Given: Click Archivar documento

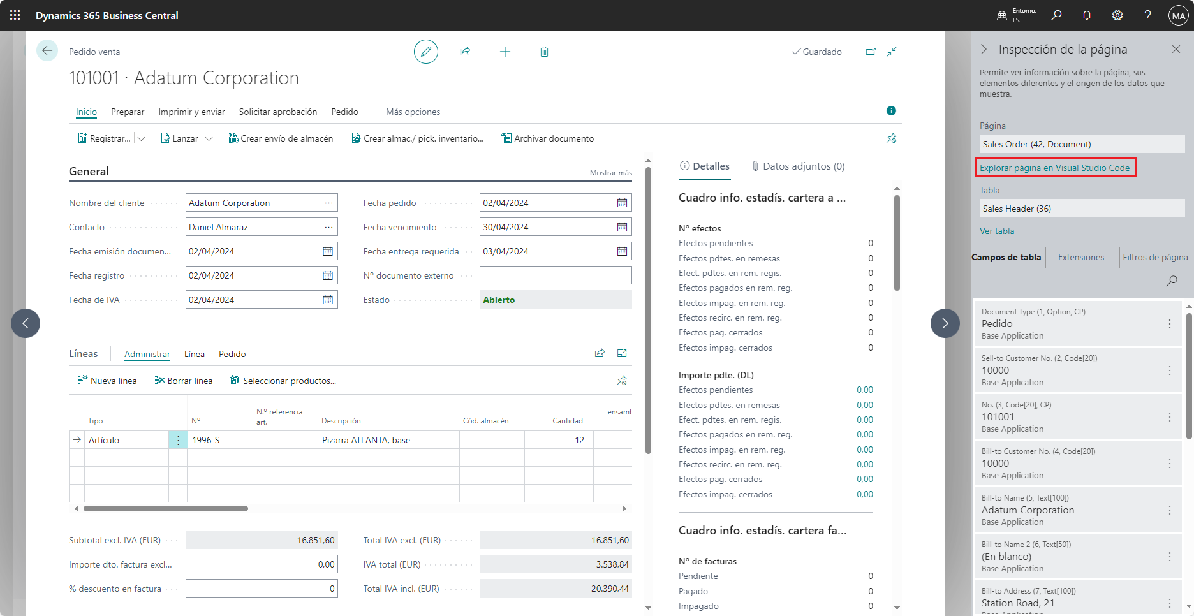Looking at the screenshot, I should pos(547,138).
